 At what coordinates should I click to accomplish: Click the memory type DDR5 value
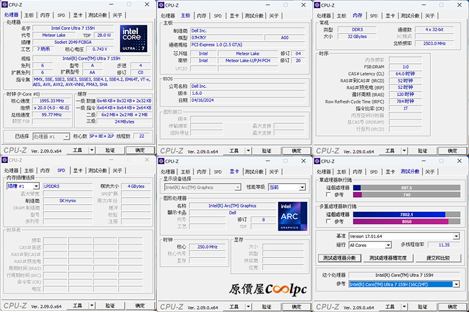coord(357,29)
